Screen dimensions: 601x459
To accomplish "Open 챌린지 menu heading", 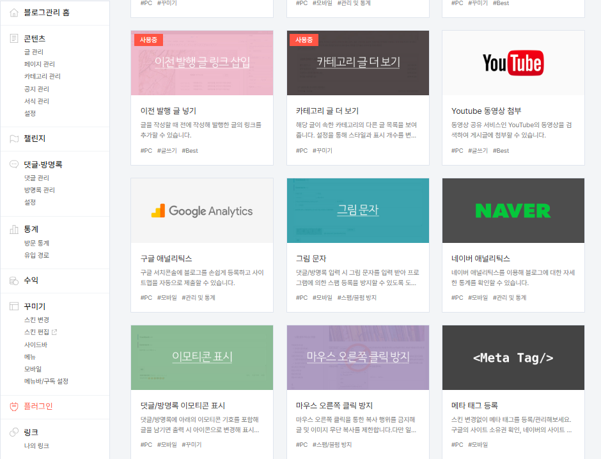I will 35,139.
